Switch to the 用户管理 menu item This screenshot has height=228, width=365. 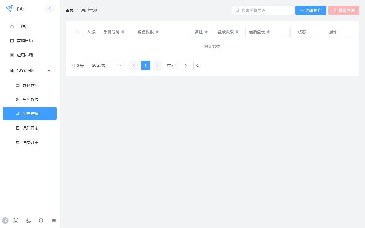(31, 113)
